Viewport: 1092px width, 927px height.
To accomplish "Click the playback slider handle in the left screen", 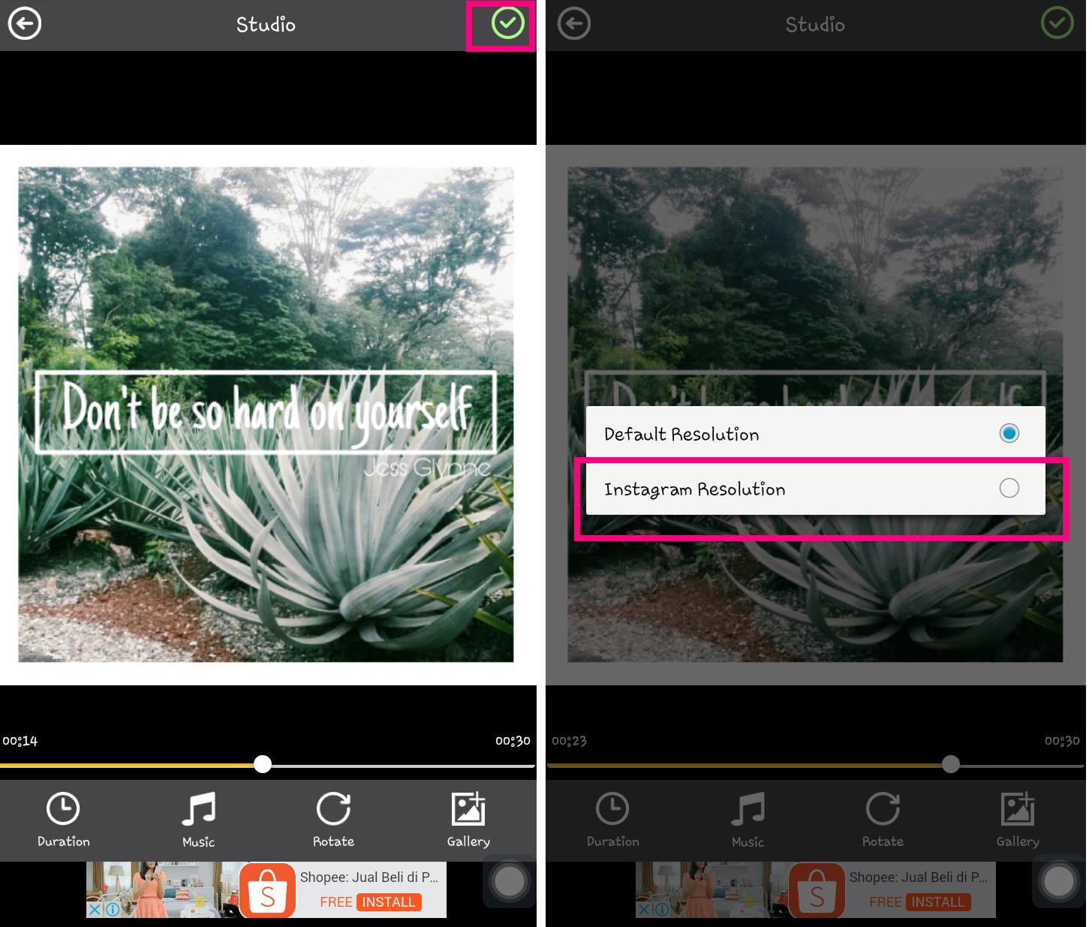I will tap(262, 764).
